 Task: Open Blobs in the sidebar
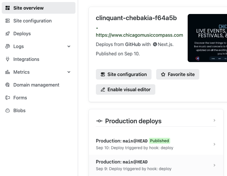point(38,110)
